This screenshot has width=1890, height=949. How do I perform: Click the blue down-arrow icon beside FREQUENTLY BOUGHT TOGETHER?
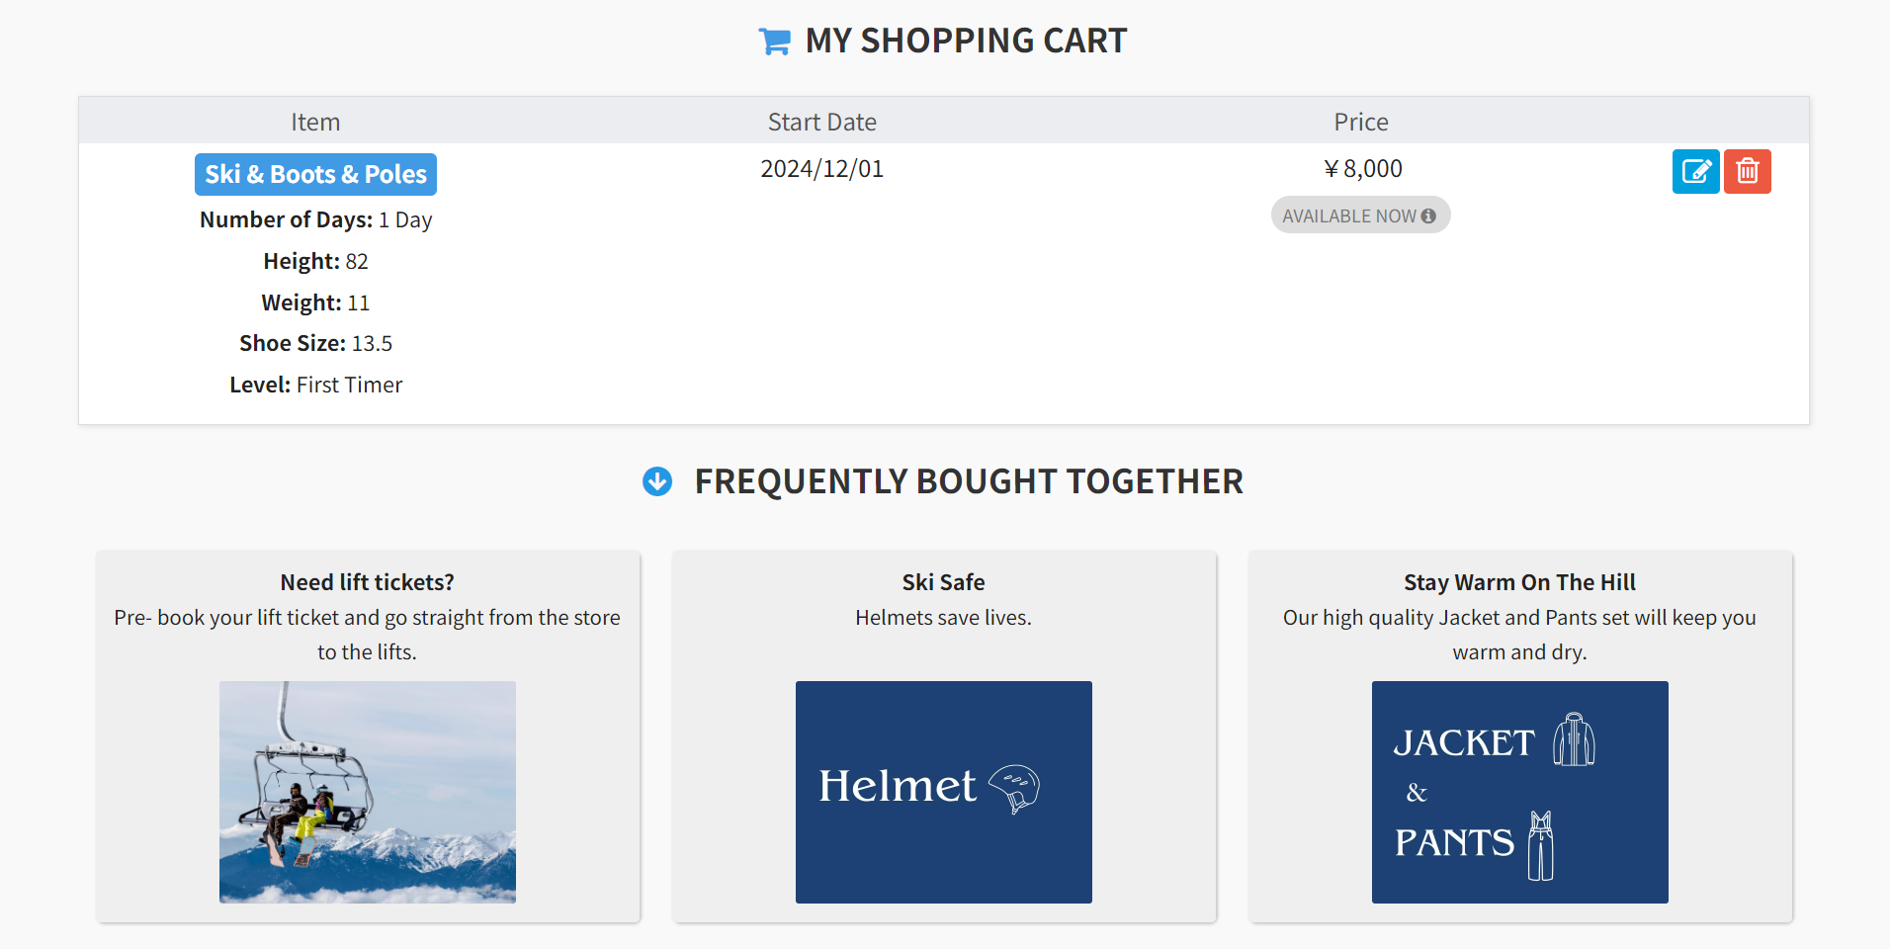point(656,481)
